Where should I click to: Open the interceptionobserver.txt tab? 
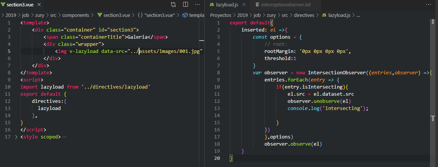(x=285, y=5)
